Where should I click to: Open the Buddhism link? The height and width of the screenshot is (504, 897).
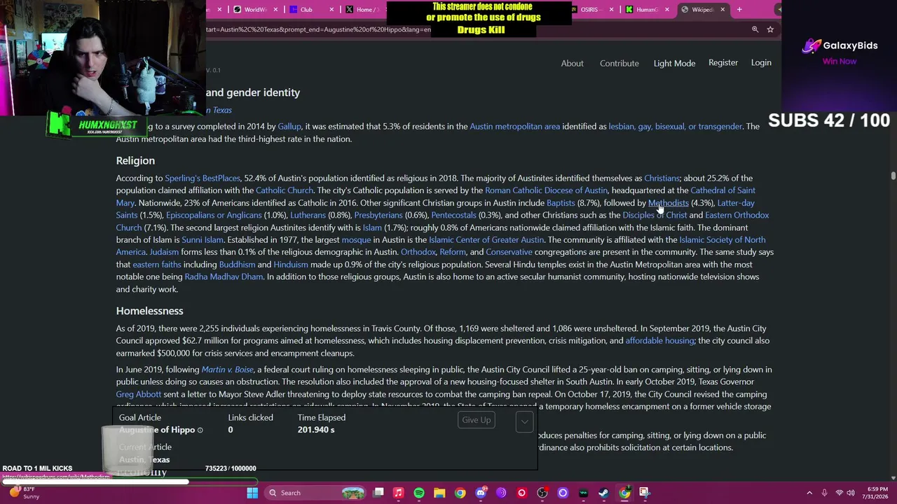point(237,265)
